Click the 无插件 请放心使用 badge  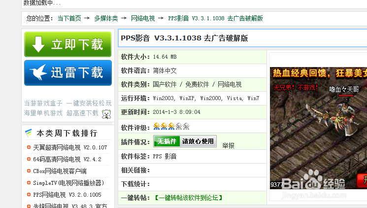coord(185,141)
